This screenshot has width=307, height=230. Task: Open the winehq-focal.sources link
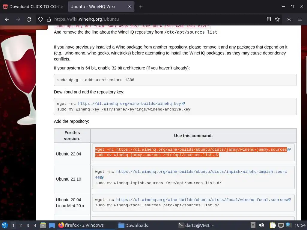(201, 200)
